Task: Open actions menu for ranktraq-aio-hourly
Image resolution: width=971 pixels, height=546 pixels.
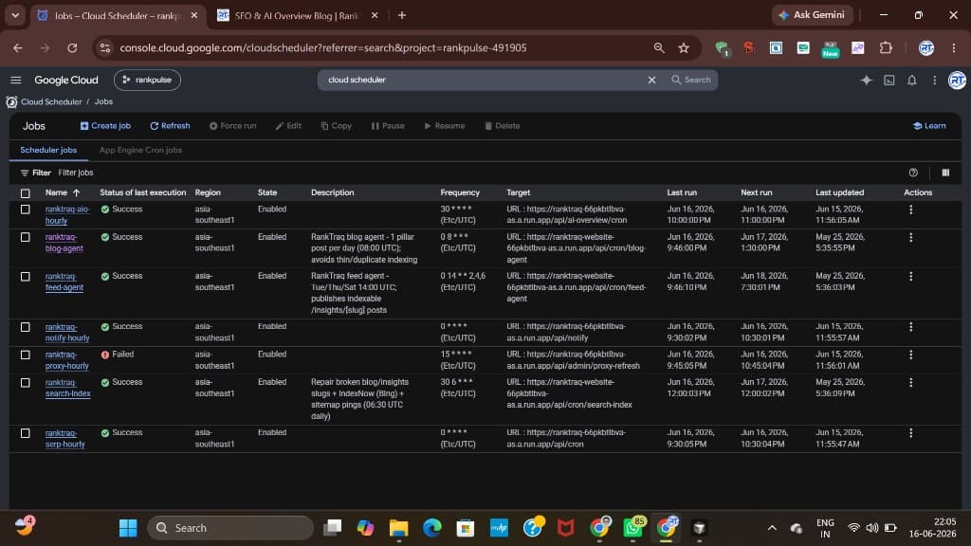Action: [x=911, y=209]
